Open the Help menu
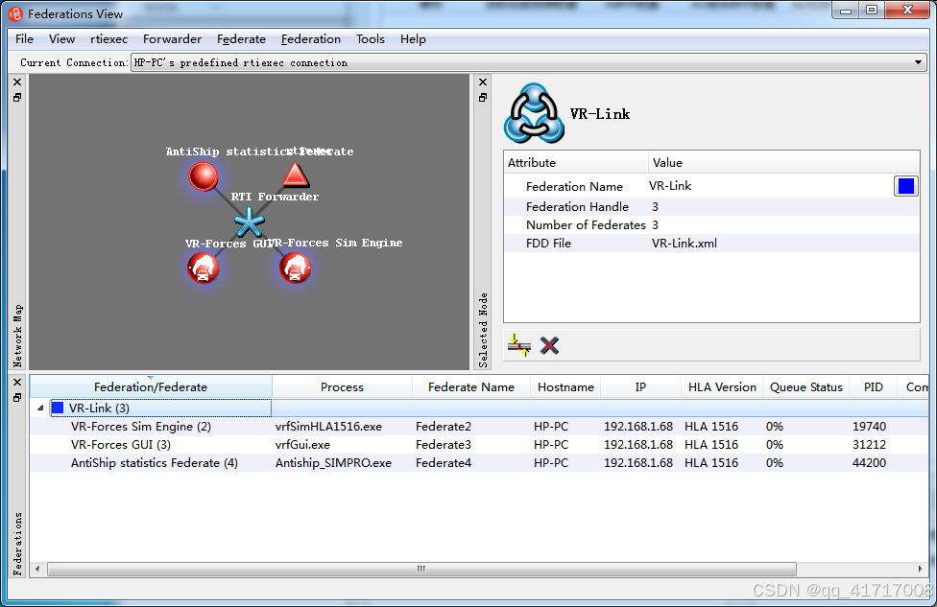 [x=413, y=38]
